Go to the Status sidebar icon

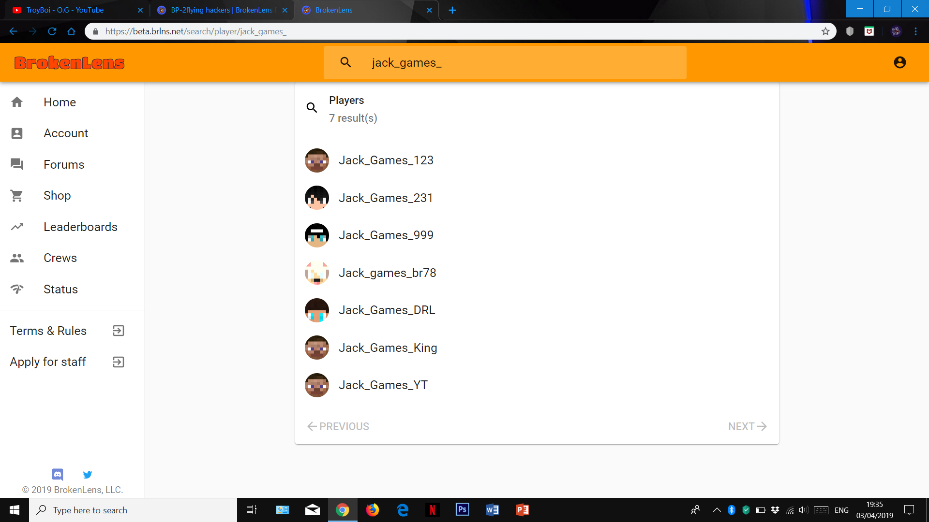pyautogui.click(x=17, y=289)
